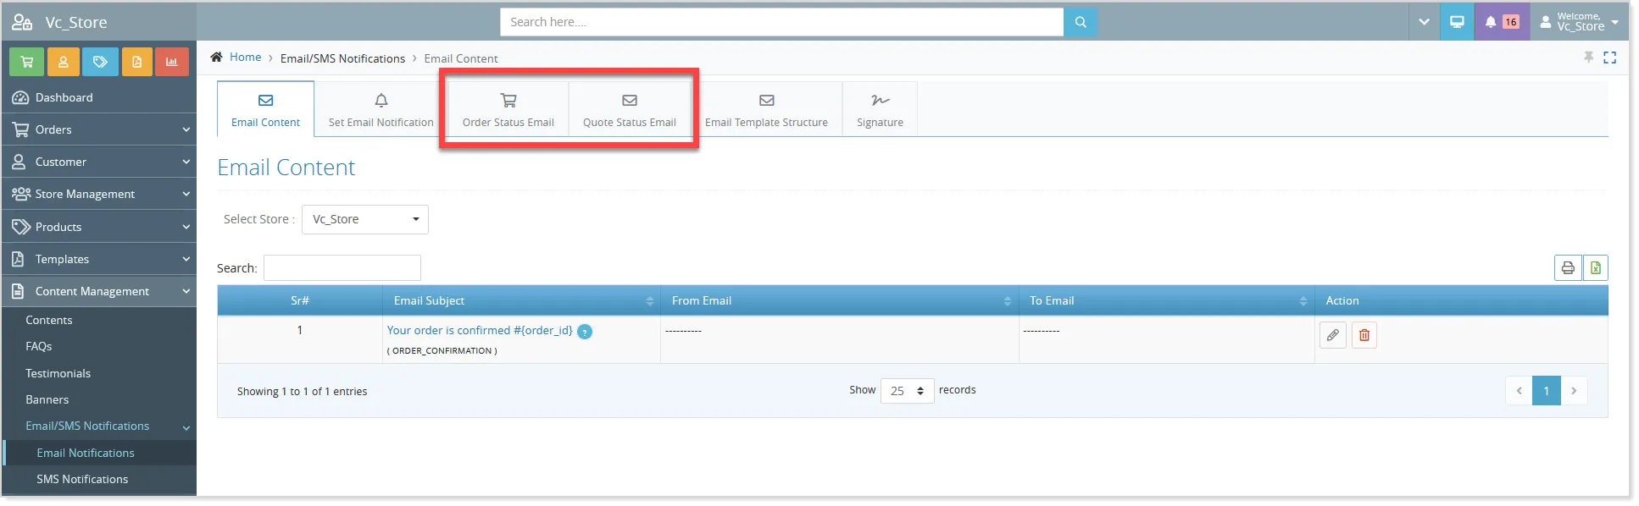Click the green shopping cart quick-access icon
This screenshot has height=506, width=1639.
(26, 62)
